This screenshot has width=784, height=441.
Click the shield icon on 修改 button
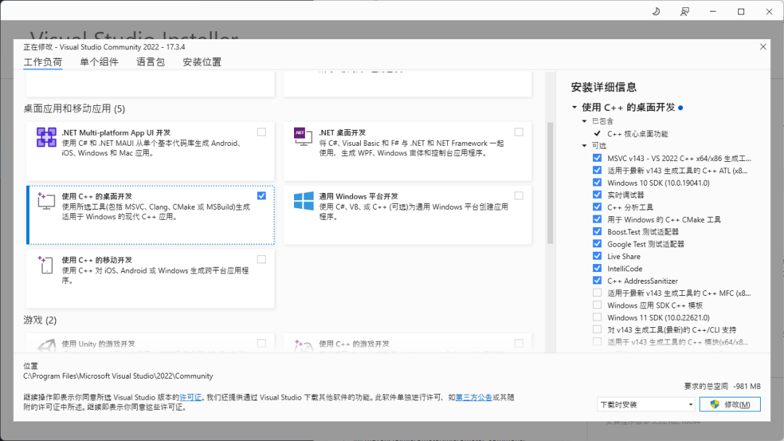[x=714, y=404]
